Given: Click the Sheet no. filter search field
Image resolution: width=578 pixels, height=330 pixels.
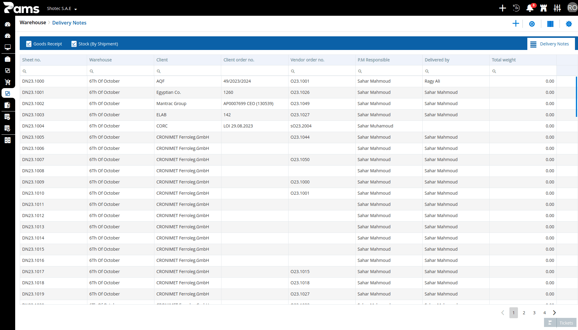Looking at the screenshot, I should pyautogui.click(x=53, y=71).
